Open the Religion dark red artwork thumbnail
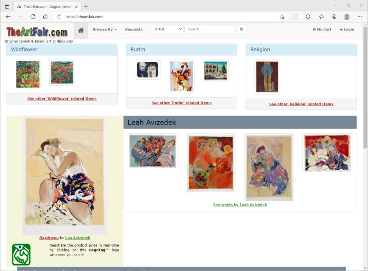Viewport: 368px width, 271px height. click(267, 77)
